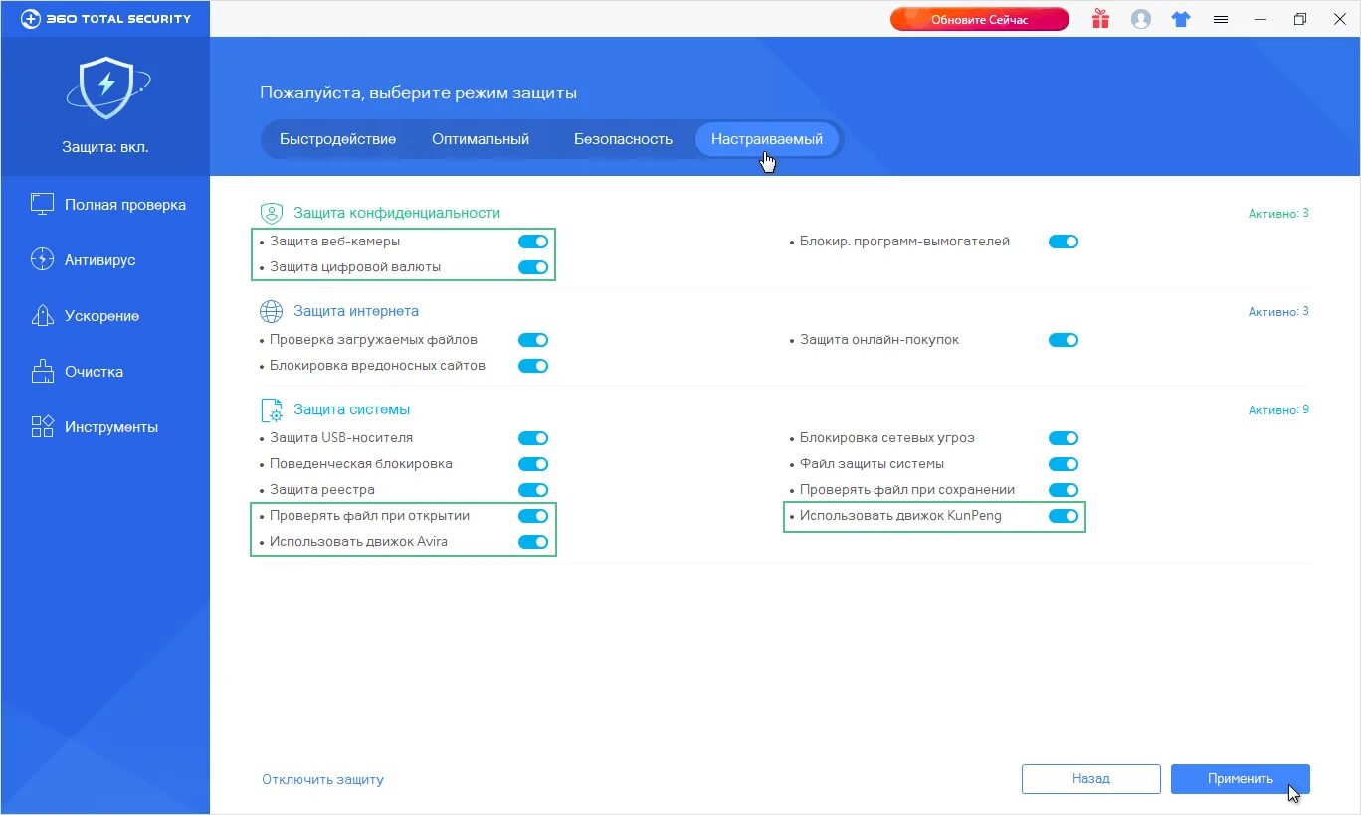Toggle Файл защиты системы switch
The width and height of the screenshot is (1361, 815).
1064,464
